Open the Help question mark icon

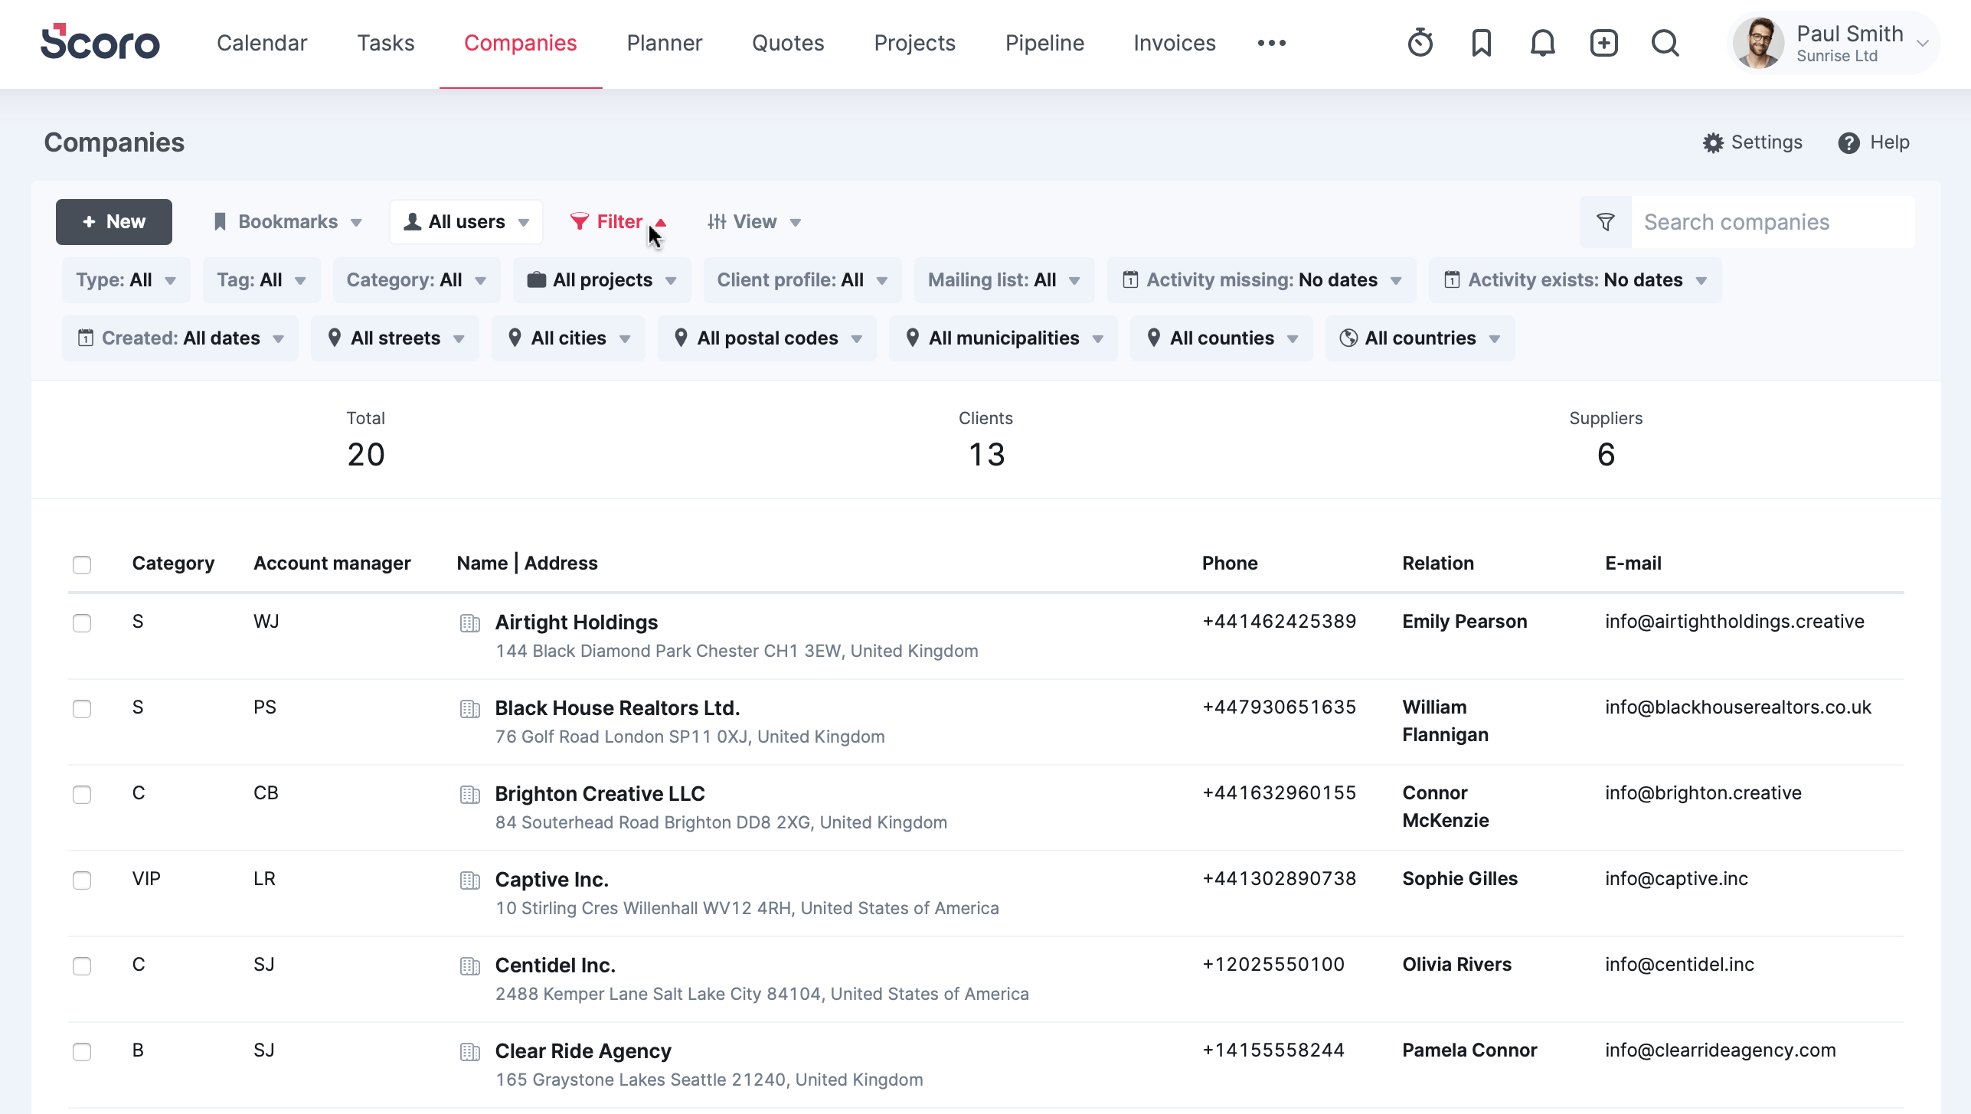point(1848,143)
